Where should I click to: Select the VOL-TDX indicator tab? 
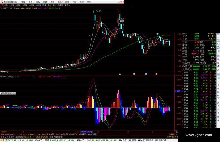tap(20, 134)
